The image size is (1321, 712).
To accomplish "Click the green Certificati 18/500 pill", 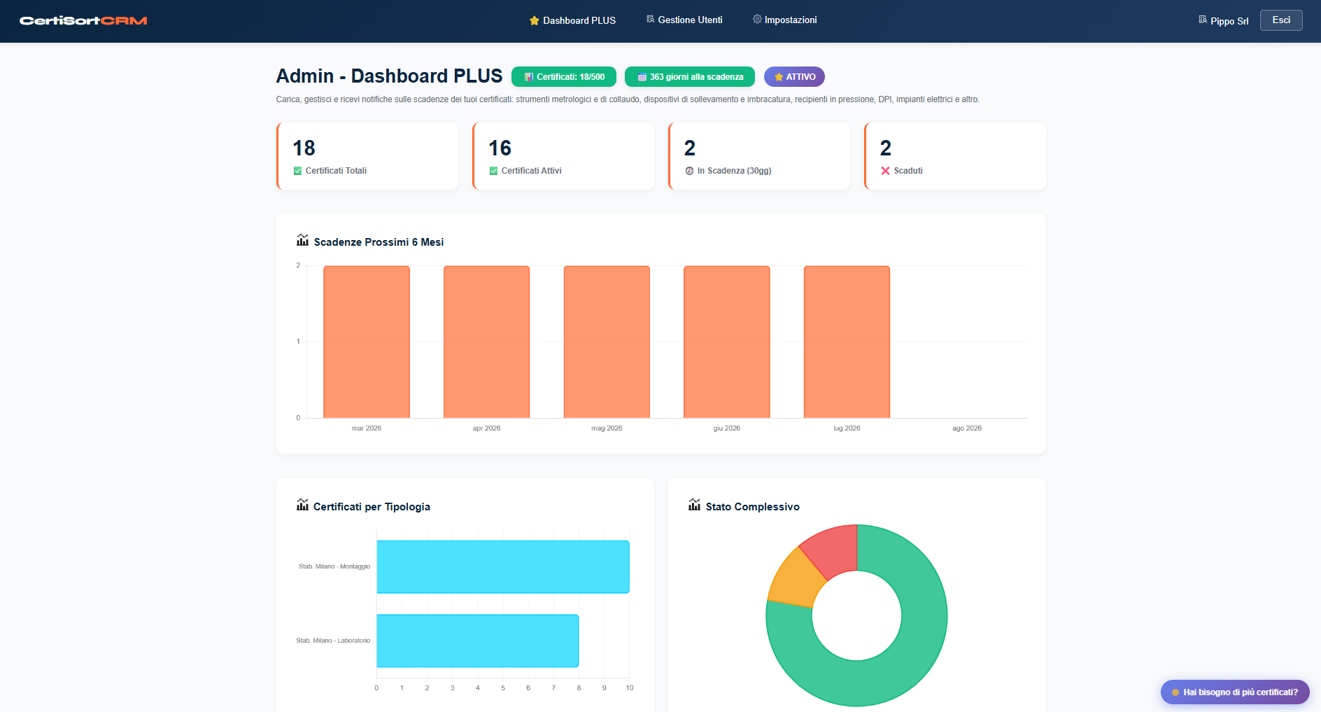I will 564,76.
